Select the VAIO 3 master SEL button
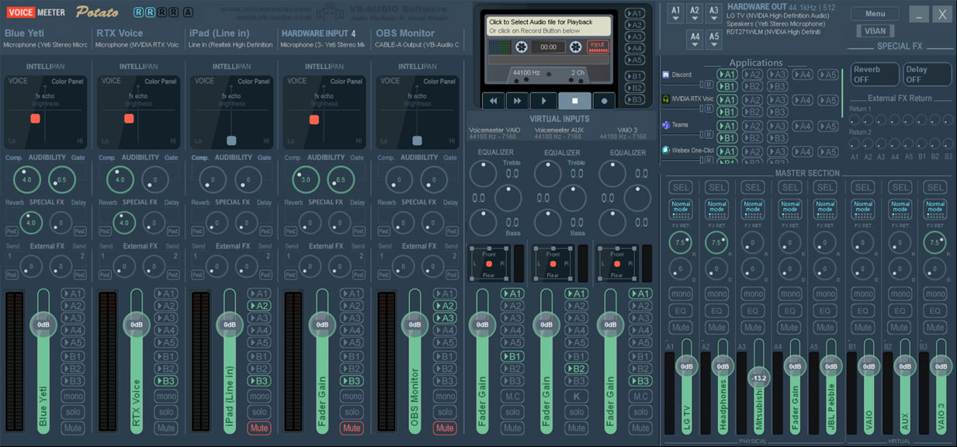 tap(936, 187)
